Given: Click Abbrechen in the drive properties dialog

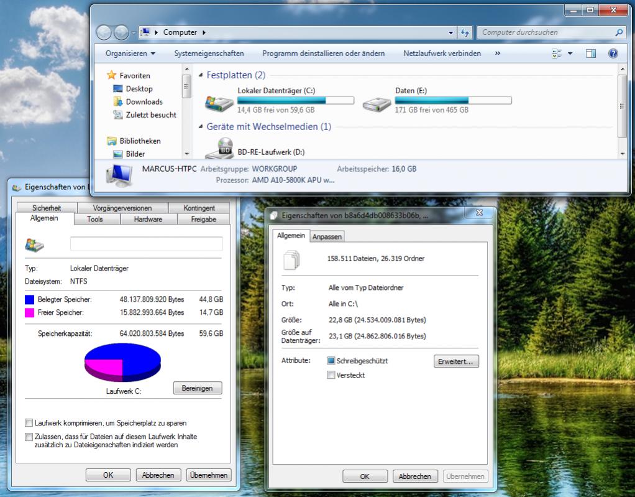Looking at the screenshot, I should pos(158,475).
